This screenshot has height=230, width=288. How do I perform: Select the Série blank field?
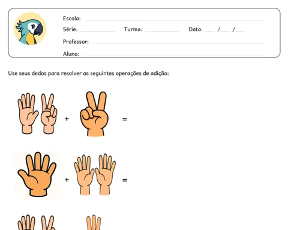(x=98, y=31)
